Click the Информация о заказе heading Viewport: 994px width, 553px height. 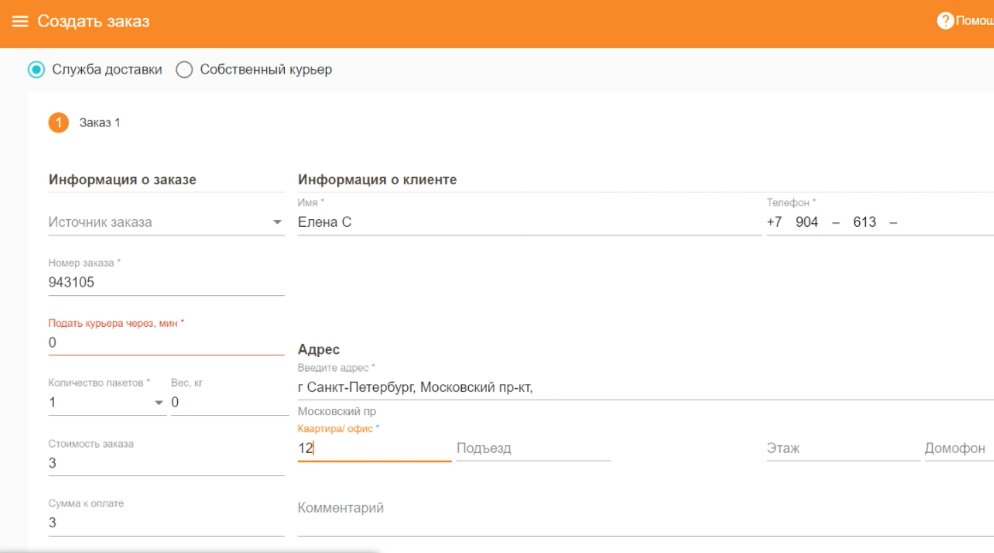(x=122, y=179)
